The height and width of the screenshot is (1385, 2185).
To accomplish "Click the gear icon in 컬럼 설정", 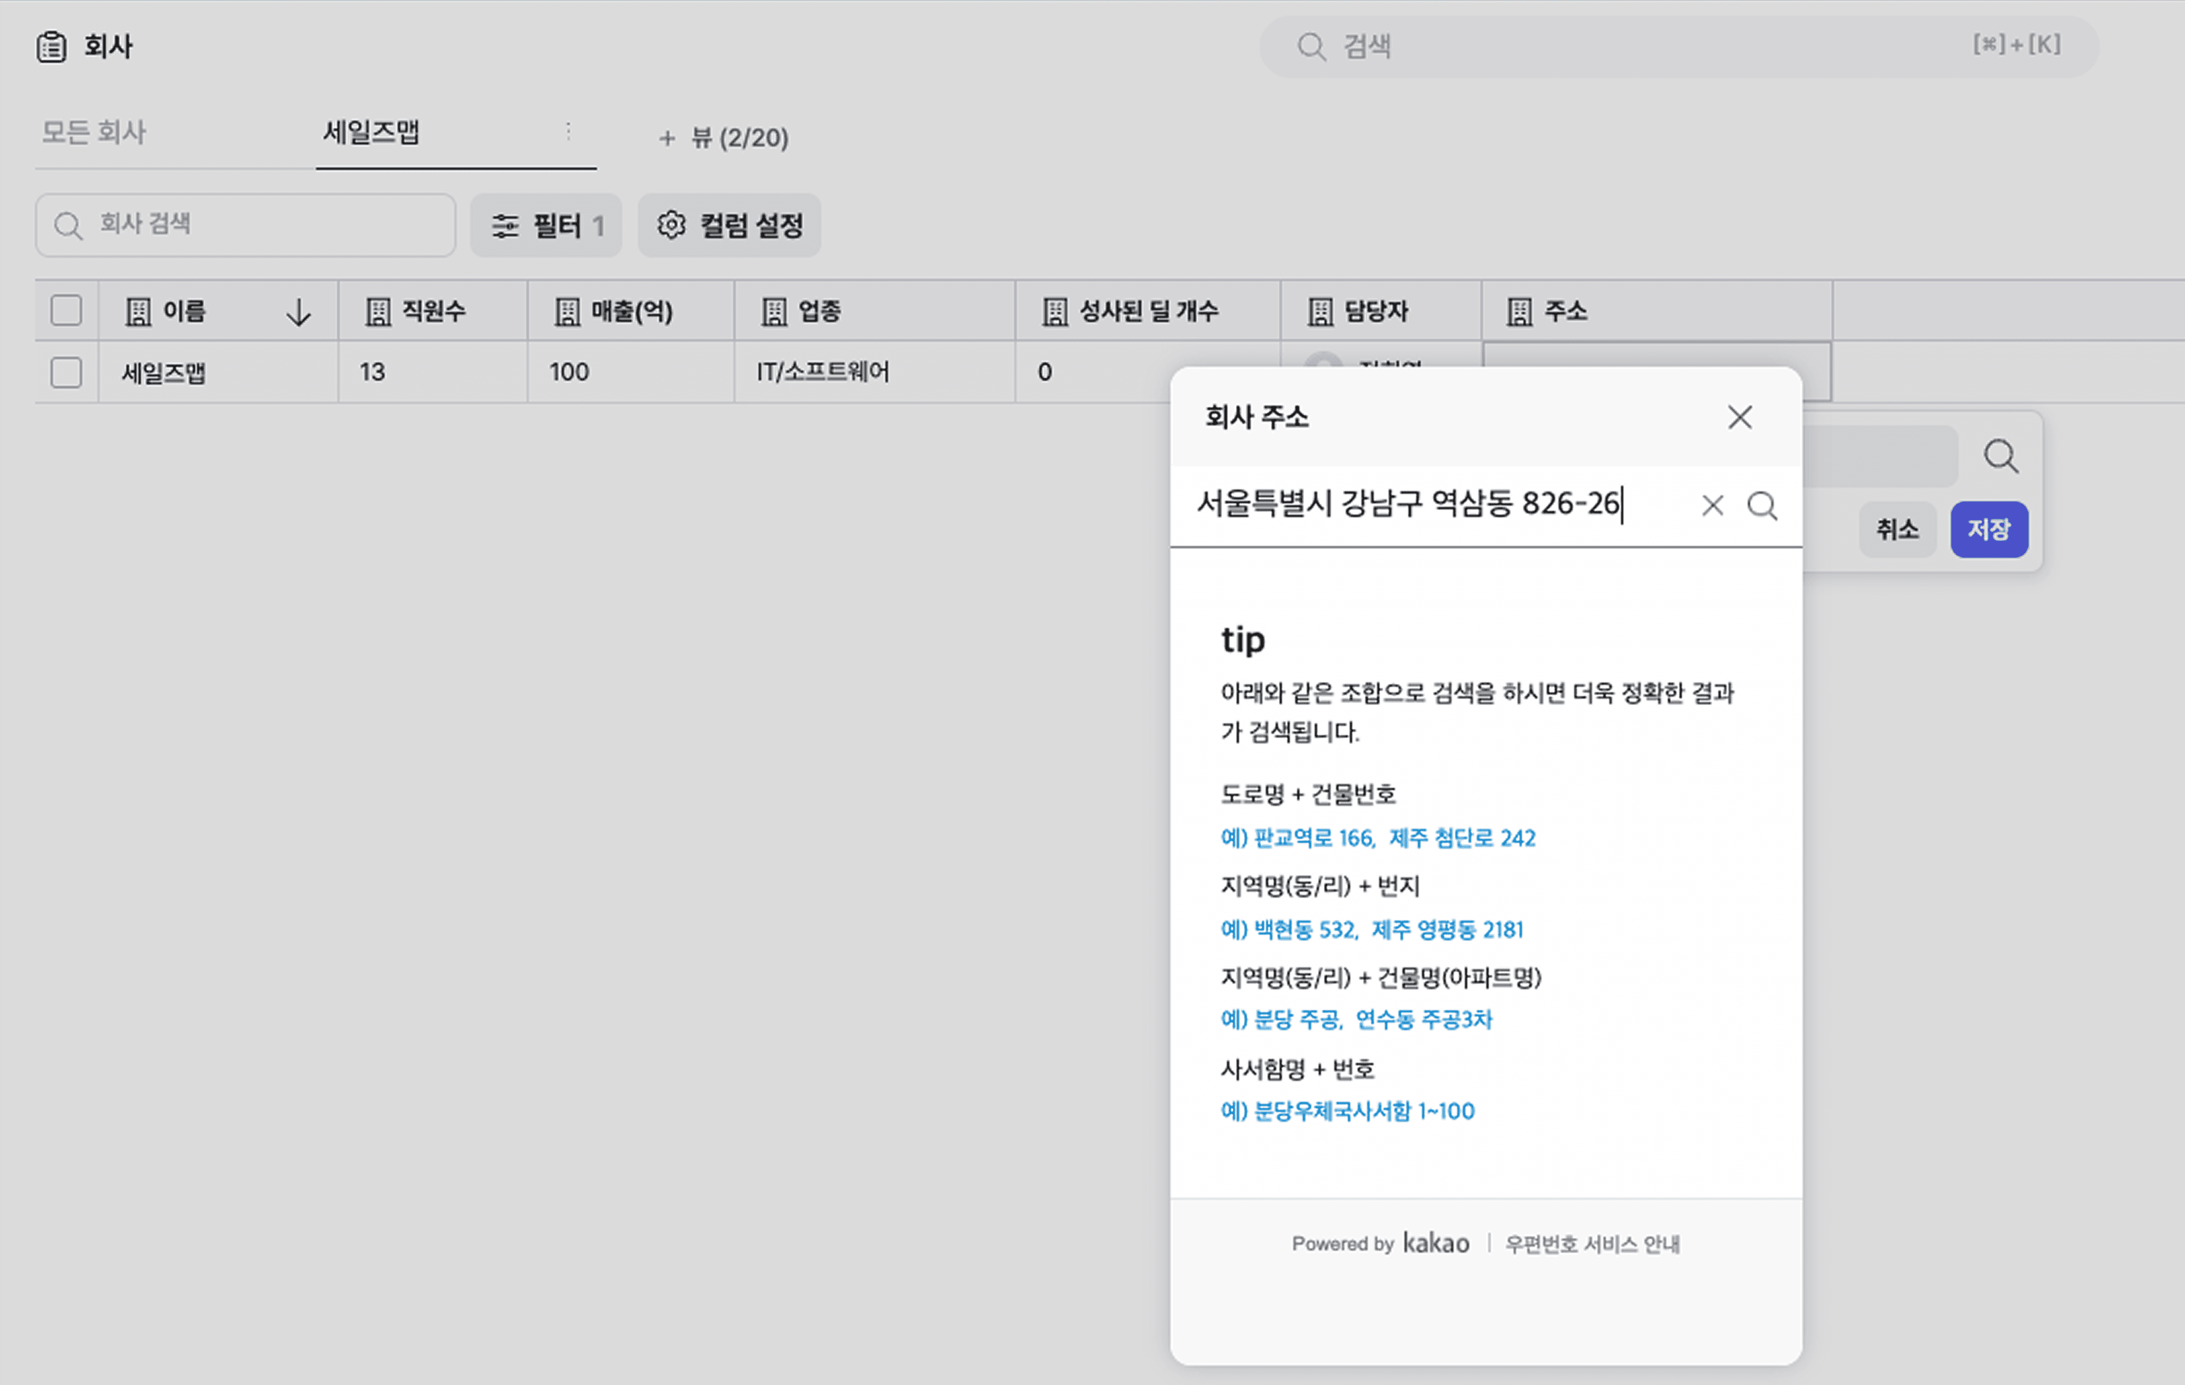I will pyautogui.click(x=671, y=225).
